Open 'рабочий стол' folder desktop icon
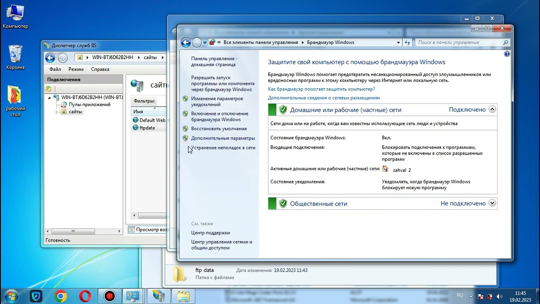 pyautogui.click(x=15, y=101)
